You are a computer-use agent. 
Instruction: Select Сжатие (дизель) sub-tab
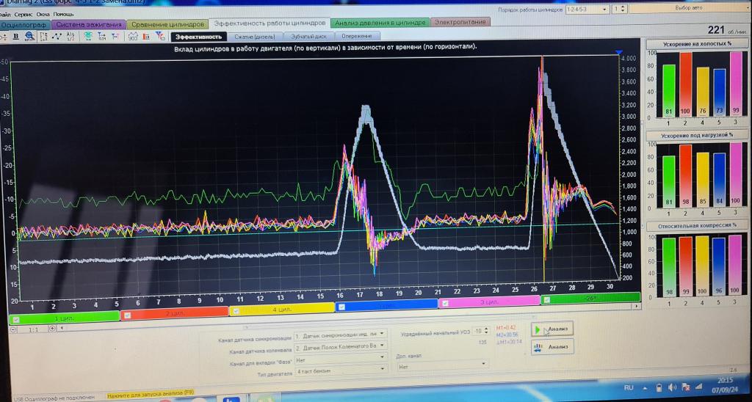tap(255, 37)
